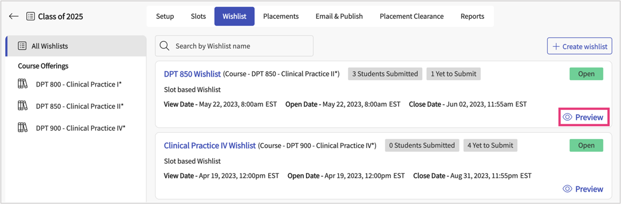This screenshot has height=204, width=621.
Task: Select the Placement Clearance tab
Action: pyautogui.click(x=412, y=17)
